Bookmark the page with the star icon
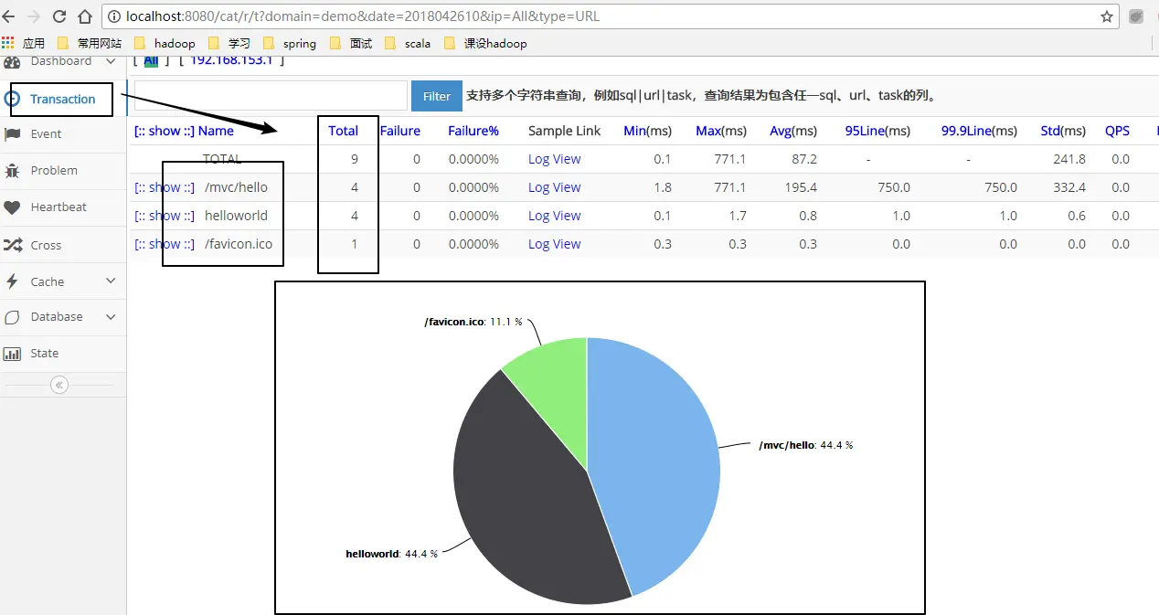Image resolution: width=1159 pixels, height=615 pixels. 1107,16
